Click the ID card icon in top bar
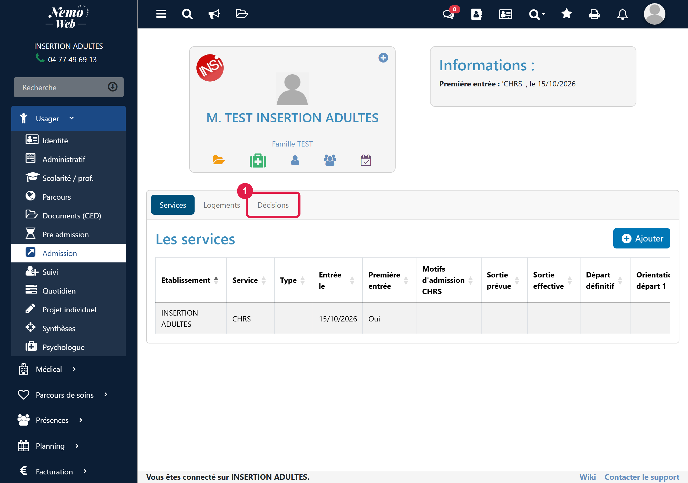This screenshot has width=688, height=483. pyautogui.click(x=506, y=14)
